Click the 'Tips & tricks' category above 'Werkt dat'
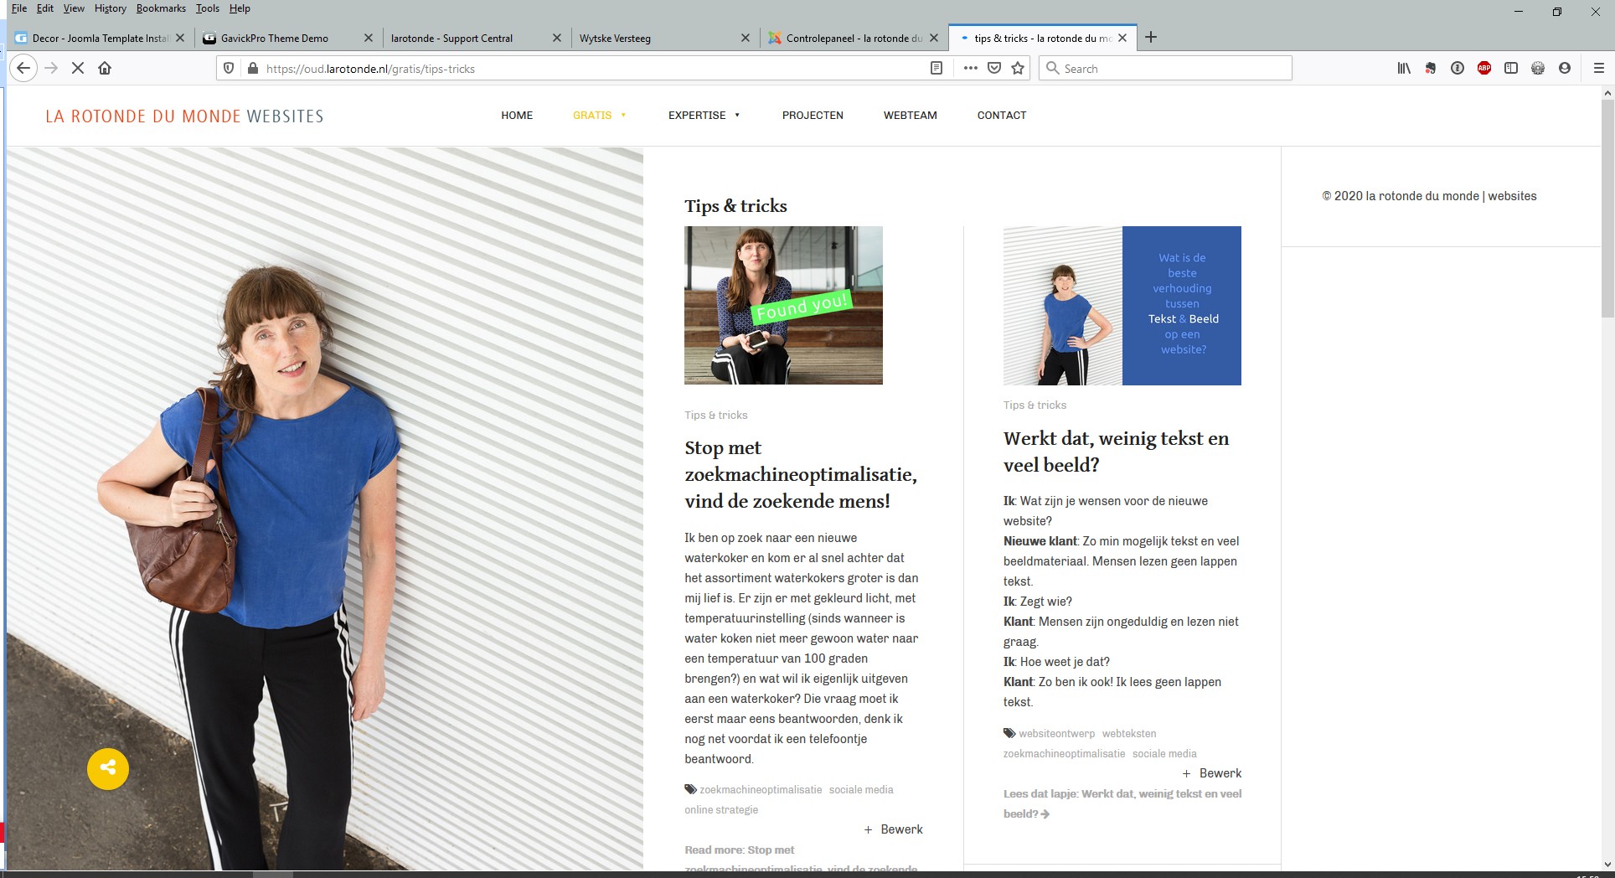The width and height of the screenshot is (1615, 878). (1035, 405)
